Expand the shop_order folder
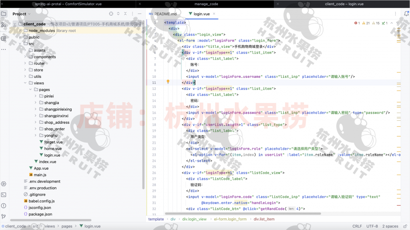 coord(36,129)
